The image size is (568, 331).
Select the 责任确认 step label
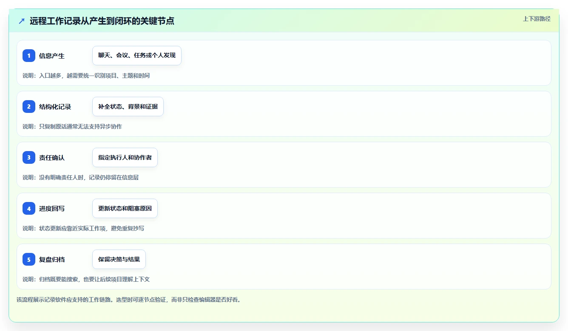point(52,157)
